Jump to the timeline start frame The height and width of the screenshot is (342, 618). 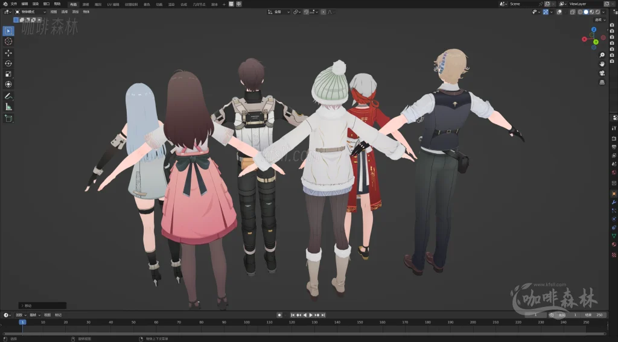click(x=293, y=315)
